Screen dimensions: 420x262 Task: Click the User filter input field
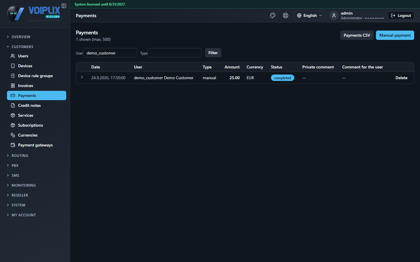pyautogui.click(x=110, y=53)
